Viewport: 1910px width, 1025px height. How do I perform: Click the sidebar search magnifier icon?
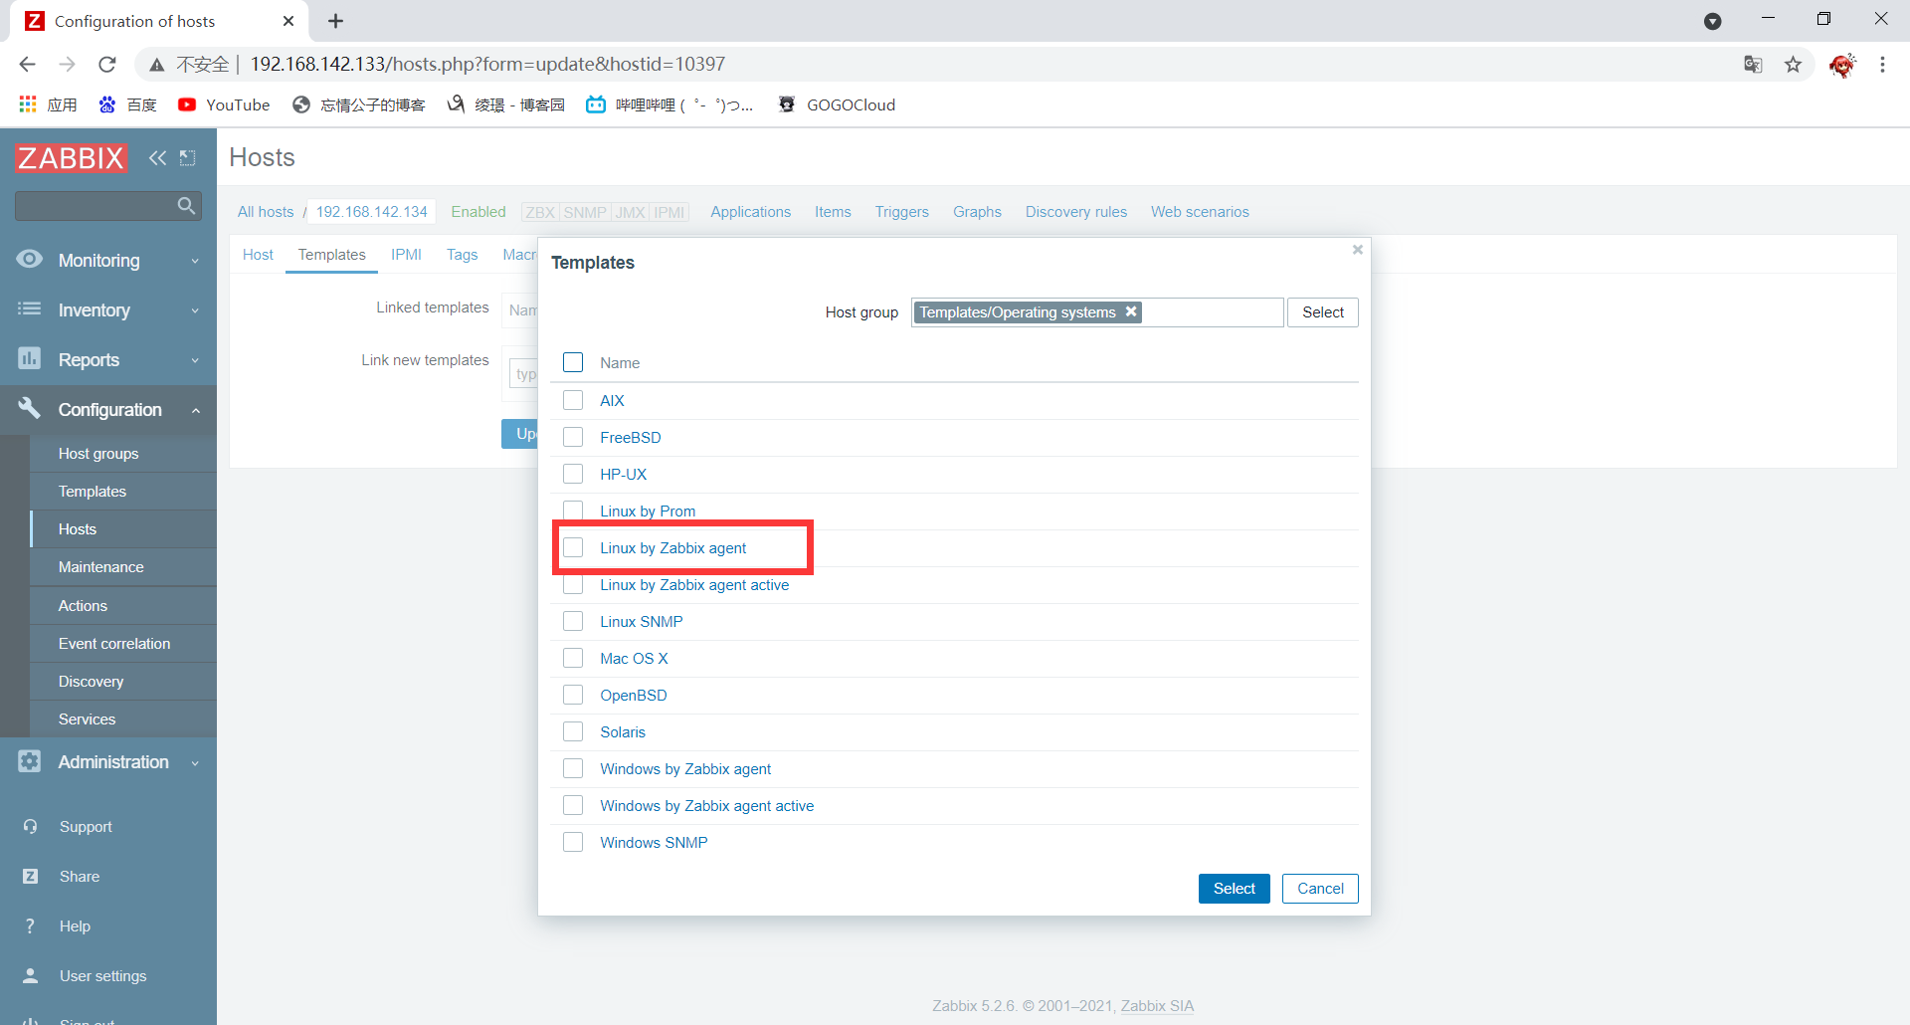(186, 206)
